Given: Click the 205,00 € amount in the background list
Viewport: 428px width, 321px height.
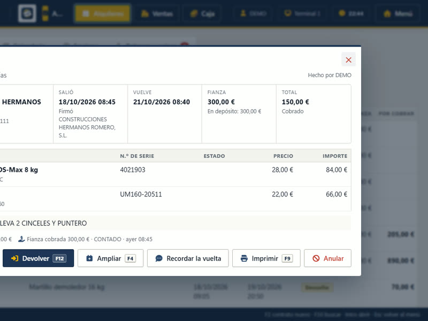Looking at the screenshot, I should pyautogui.click(x=401, y=234).
